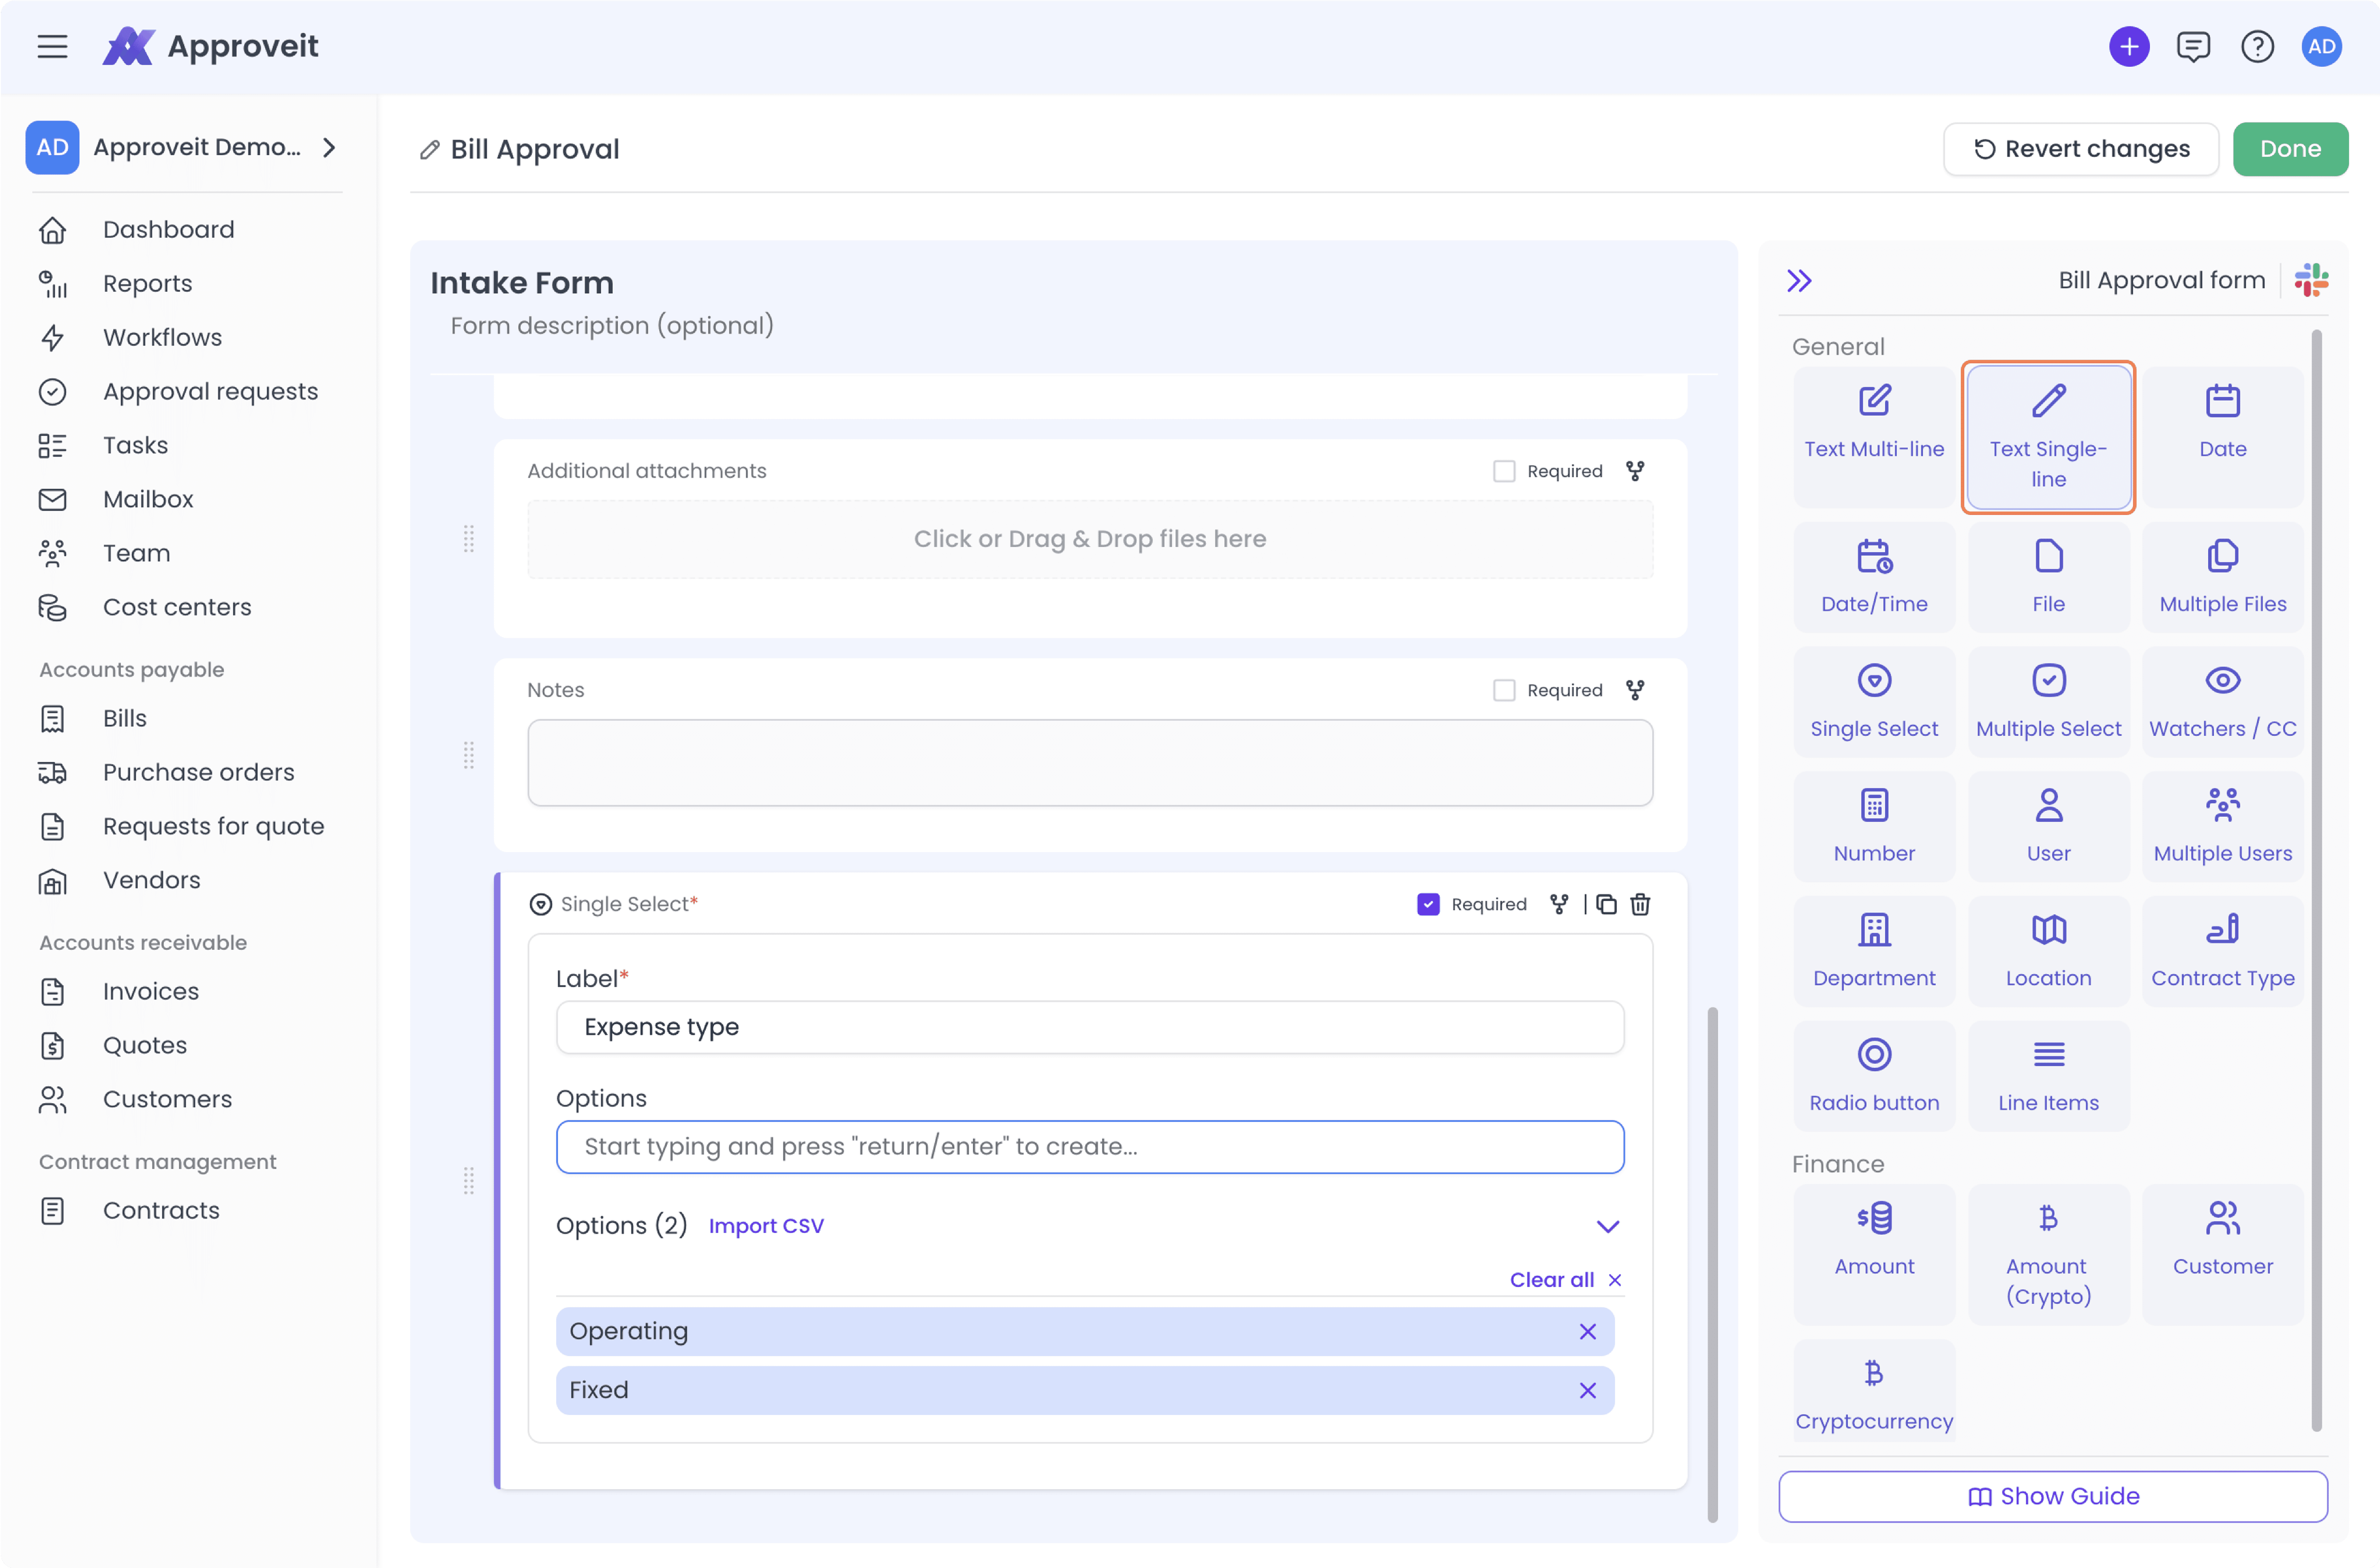Open Contracts in sidebar

tap(161, 1211)
